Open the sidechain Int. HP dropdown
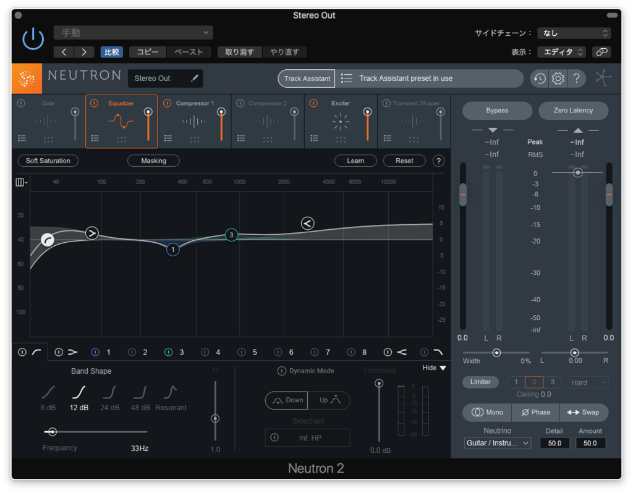The width and height of the screenshot is (633, 493). tap(308, 438)
